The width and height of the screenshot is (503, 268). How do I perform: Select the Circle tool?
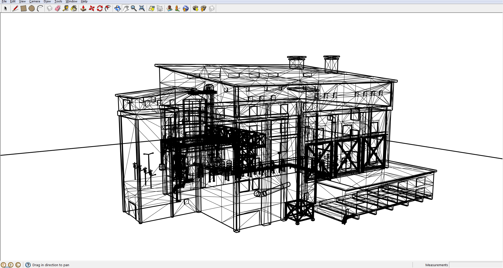point(32,8)
